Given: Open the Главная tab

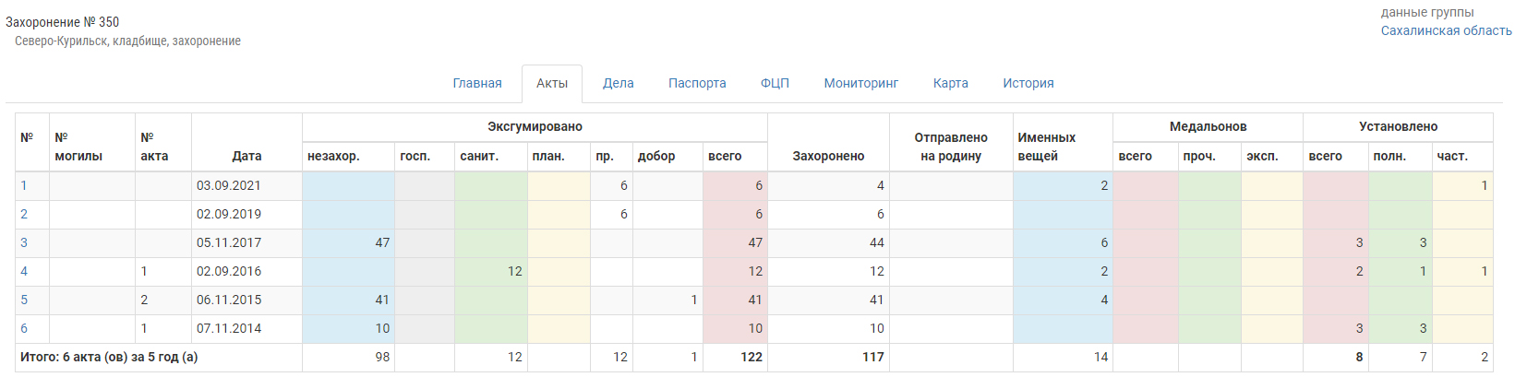Looking at the screenshot, I should click(x=477, y=83).
